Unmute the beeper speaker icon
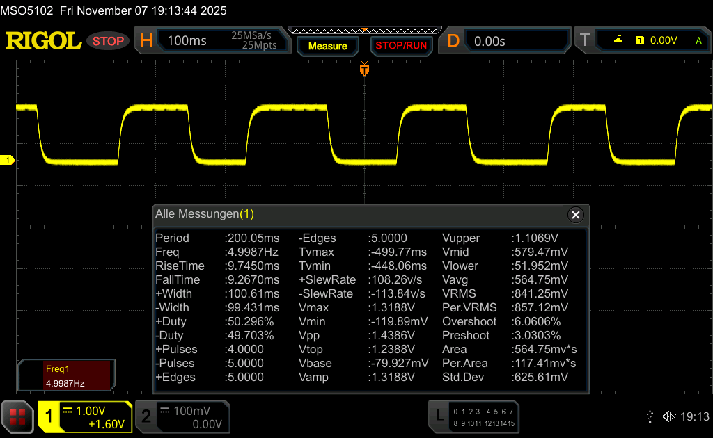This screenshot has height=438, width=713. [x=668, y=416]
